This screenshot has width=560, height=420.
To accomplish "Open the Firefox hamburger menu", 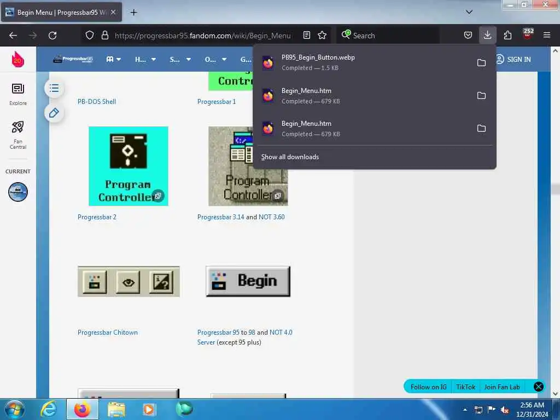I will [x=547, y=35].
